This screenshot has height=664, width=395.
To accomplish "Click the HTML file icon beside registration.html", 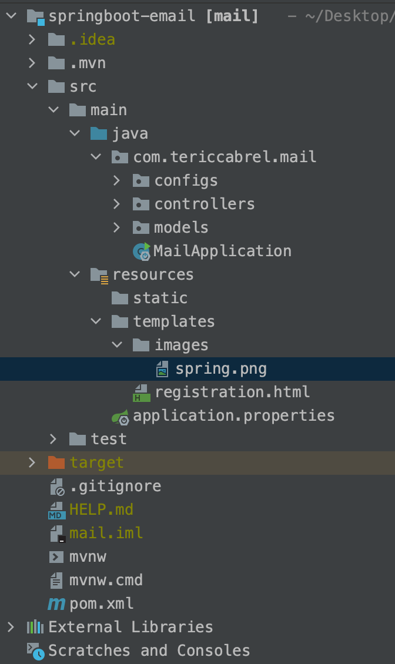I will (x=141, y=392).
